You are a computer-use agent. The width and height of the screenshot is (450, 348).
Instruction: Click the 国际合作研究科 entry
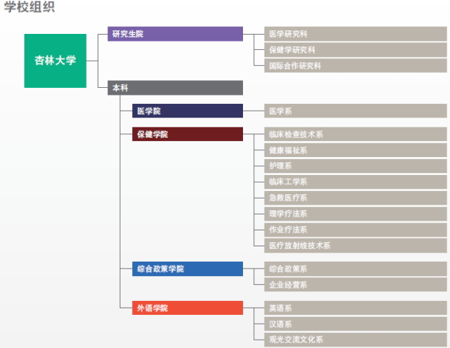tap(355, 66)
